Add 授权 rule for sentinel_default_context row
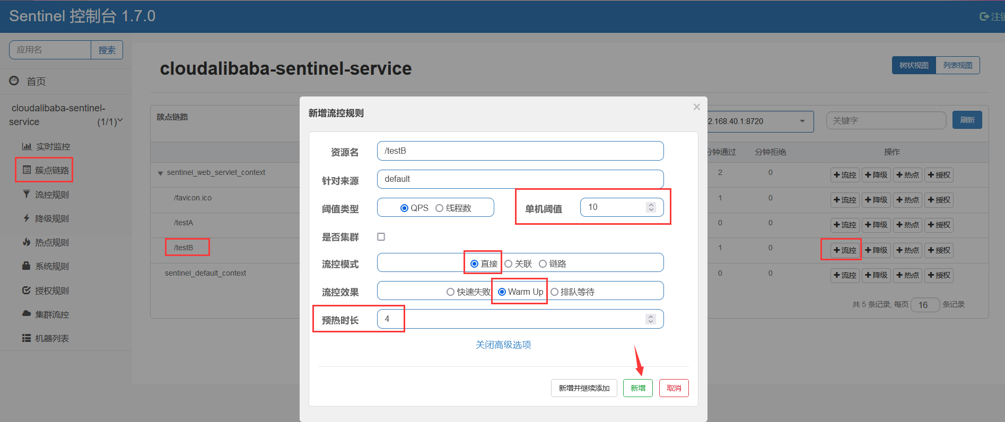The width and height of the screenshot is (1005, 422). tap(939, 275)
